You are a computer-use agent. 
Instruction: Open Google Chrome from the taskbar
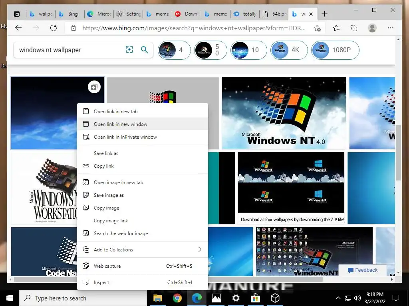coord(177,298)
